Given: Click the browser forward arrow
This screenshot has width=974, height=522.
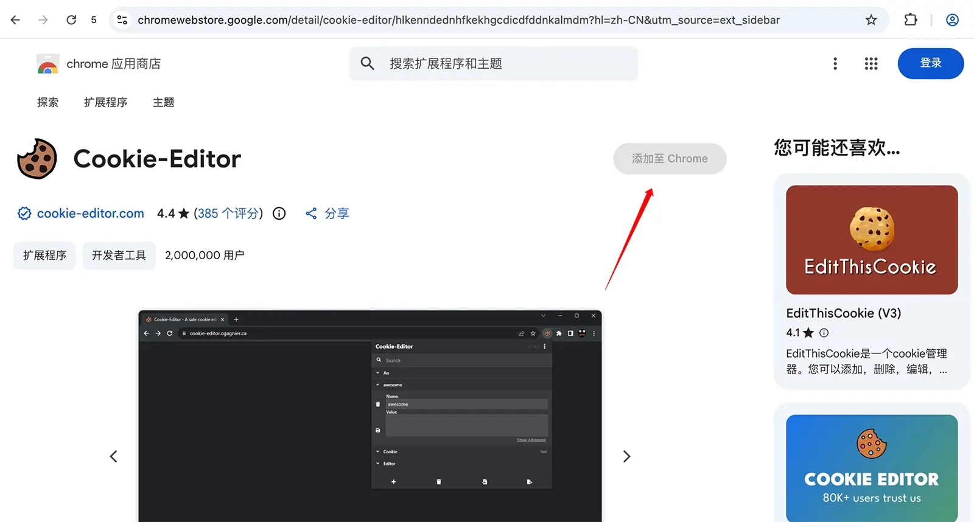Looking at the screenshot, I should pos(43,20).
